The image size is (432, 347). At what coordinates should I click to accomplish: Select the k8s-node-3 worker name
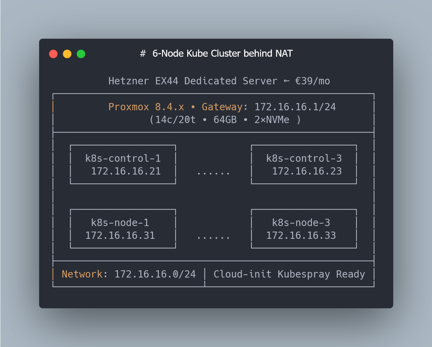(301, 223)
